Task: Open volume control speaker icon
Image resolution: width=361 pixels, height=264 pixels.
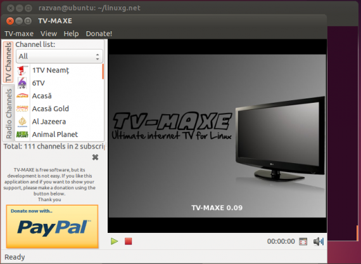Action: click(319, 241)
